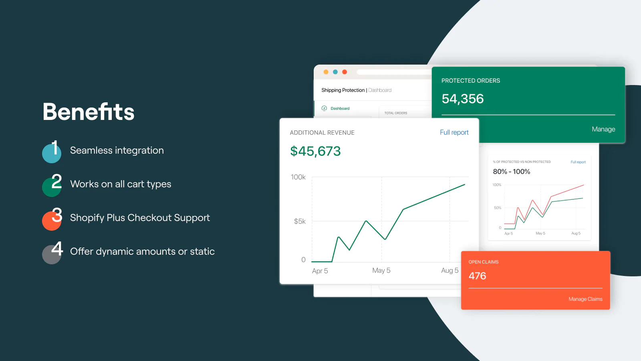The image size is (641, 361).
Task: Click the orange circle numbered 3
Action: tap(52, 221)
